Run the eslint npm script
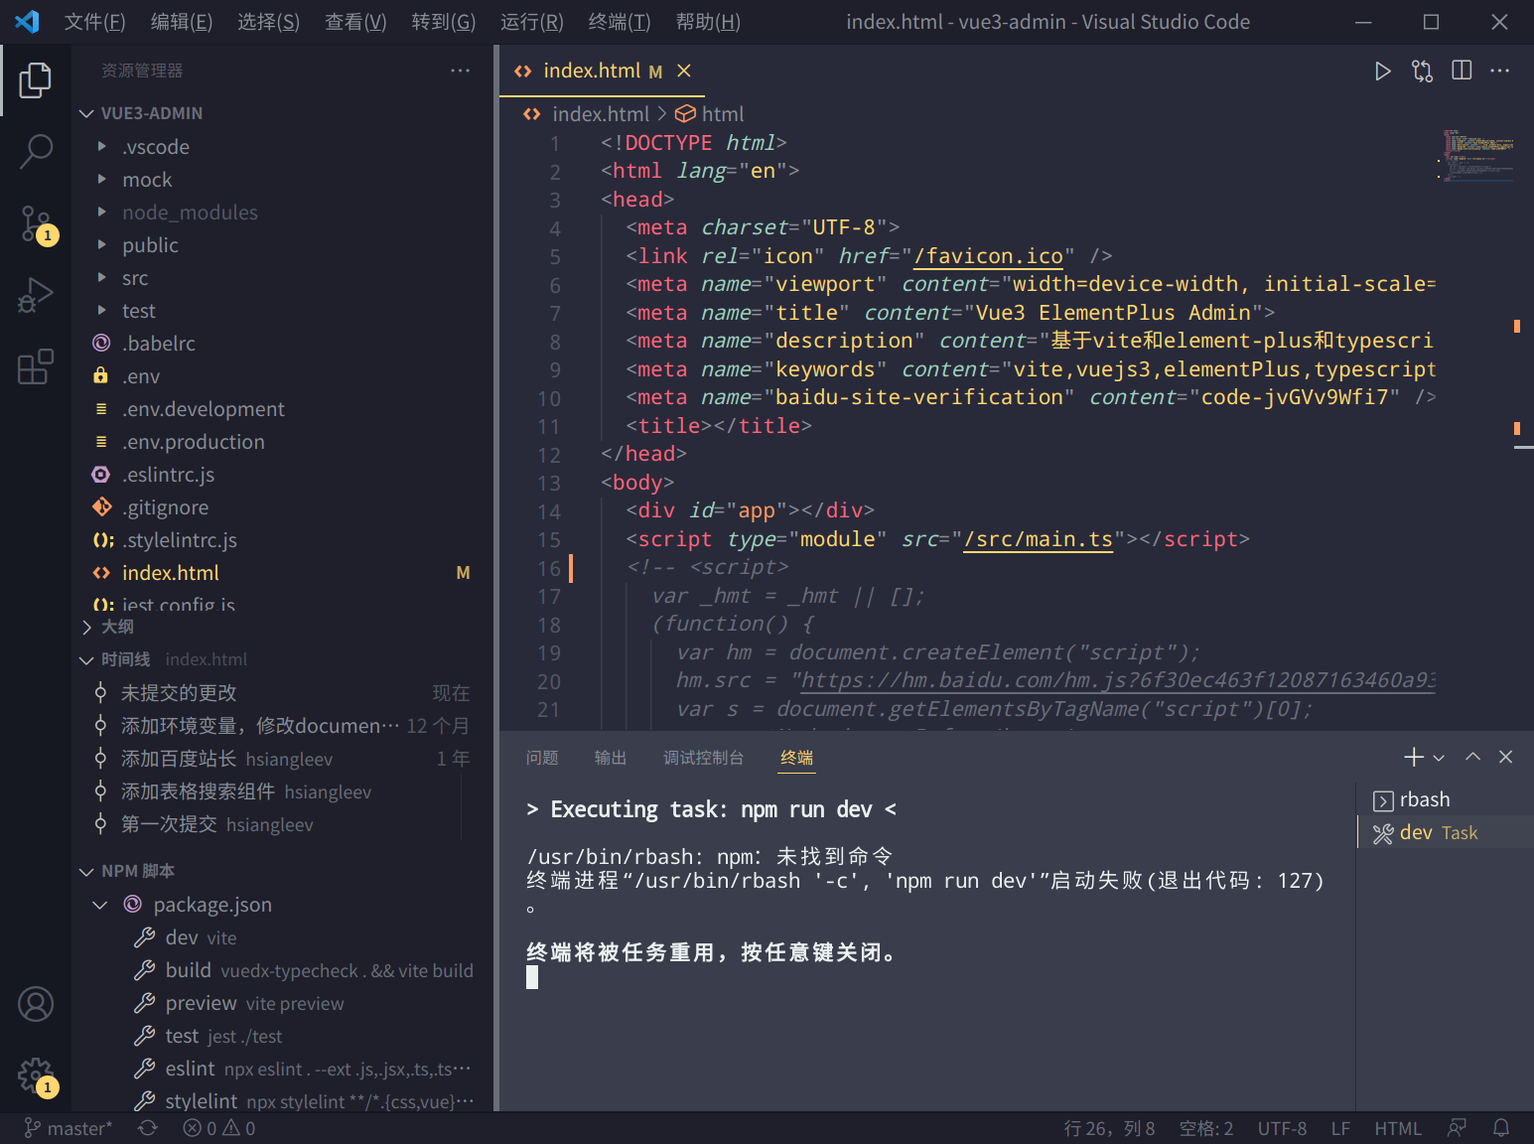 click(x=284, y=1069)
